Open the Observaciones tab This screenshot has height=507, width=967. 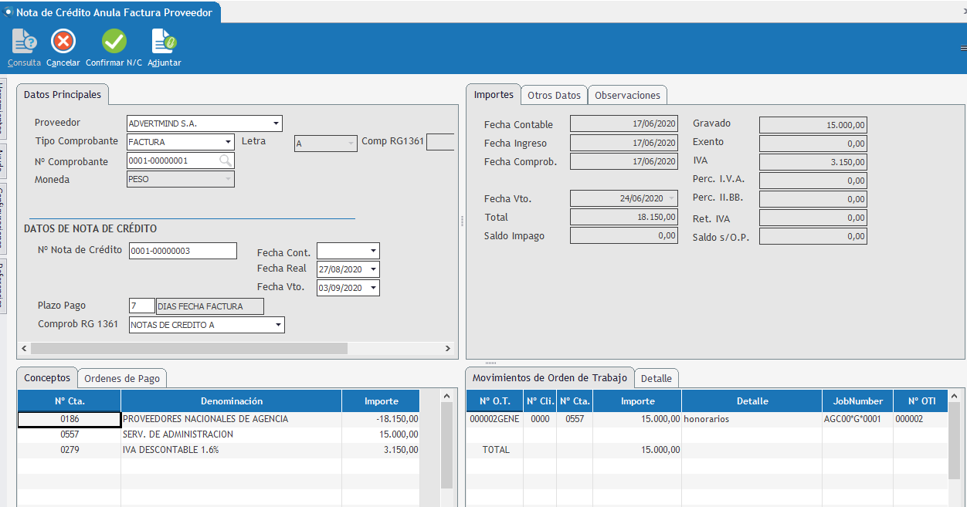[627, 96]
